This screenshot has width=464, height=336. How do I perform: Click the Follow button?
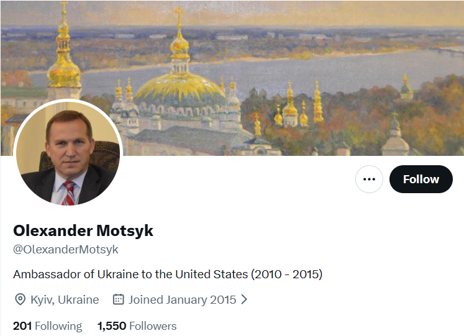pyautogui.click(x=421, y=179)
